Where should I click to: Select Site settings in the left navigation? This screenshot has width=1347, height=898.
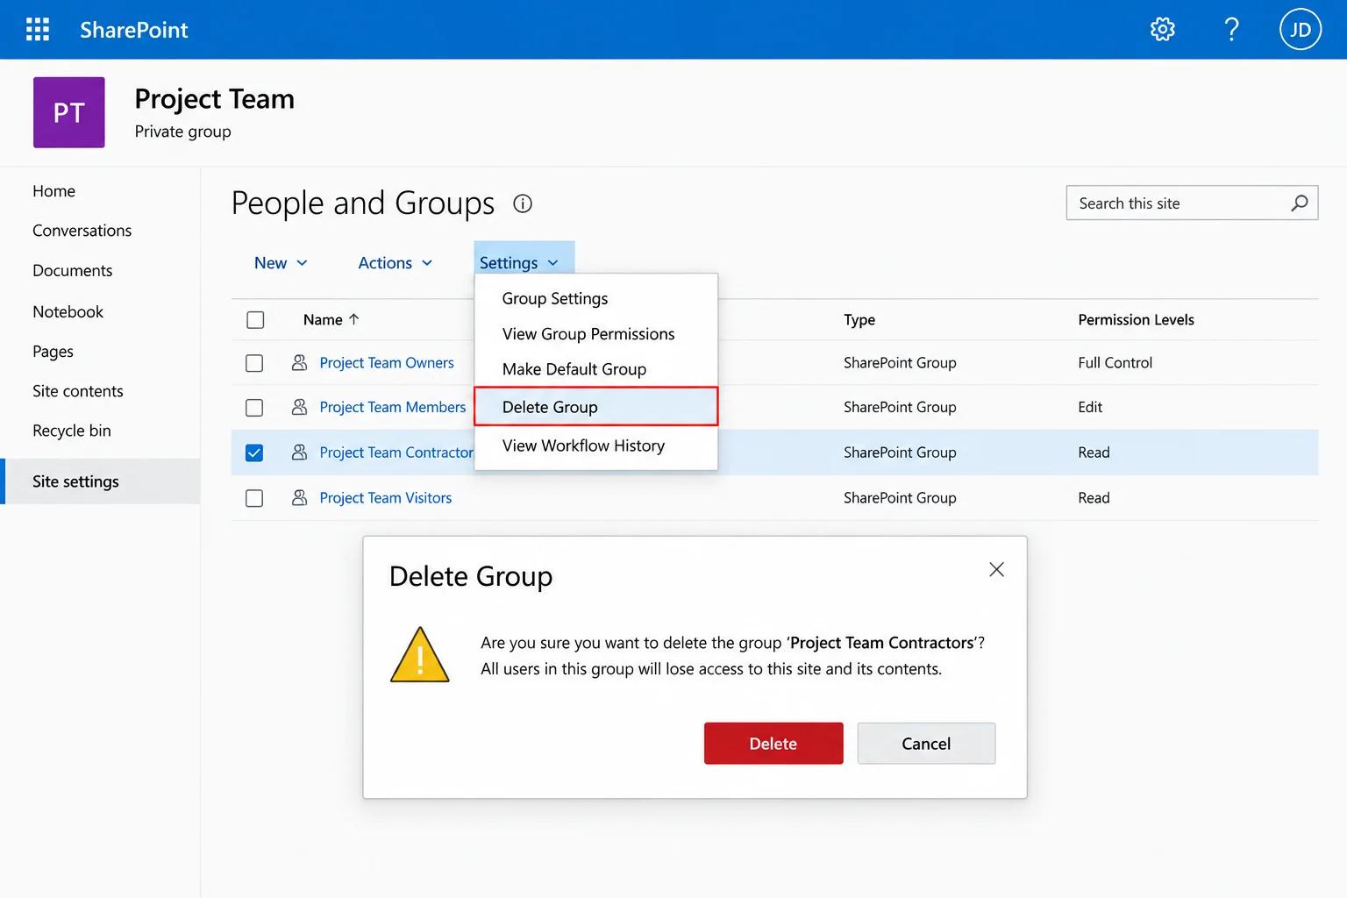coord(102,481)
